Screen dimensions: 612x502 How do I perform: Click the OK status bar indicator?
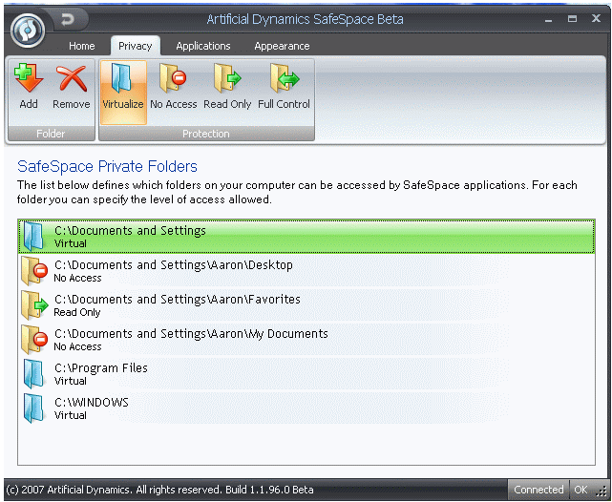pyautogui.click(x=580, y=490)
